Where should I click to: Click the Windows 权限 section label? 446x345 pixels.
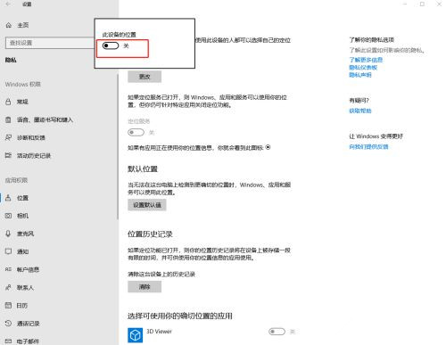click(23, 85)
